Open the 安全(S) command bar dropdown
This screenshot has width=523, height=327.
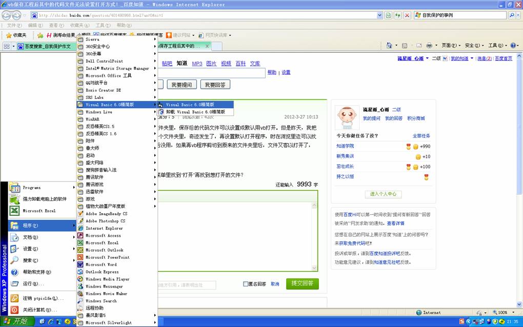point(474,45)
